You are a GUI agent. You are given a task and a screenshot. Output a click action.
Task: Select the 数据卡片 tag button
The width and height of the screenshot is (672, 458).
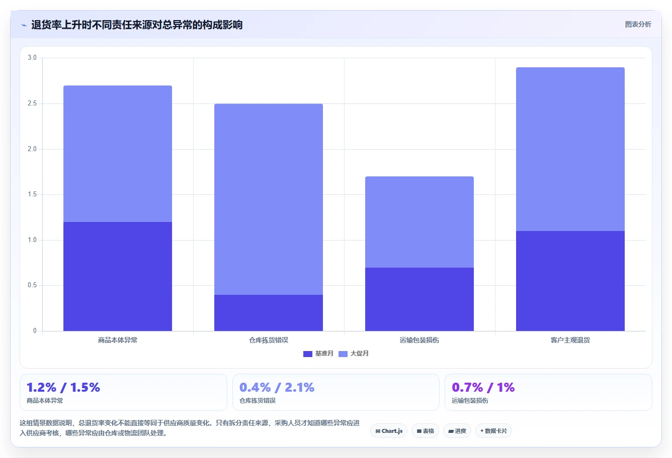point(493,431)
